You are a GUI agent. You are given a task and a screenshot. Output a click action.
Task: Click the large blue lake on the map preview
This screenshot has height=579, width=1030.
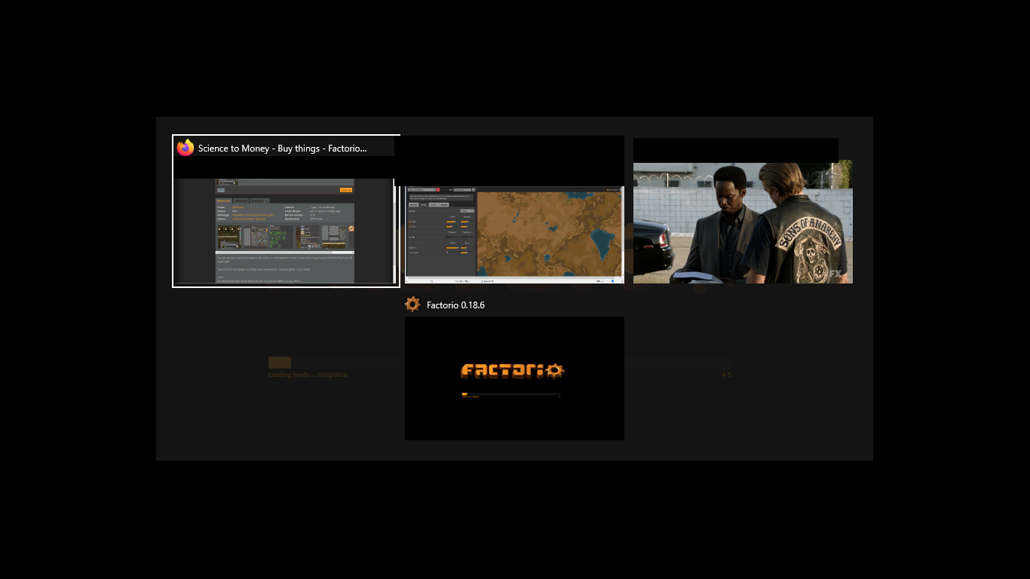(x=603, y=241)
